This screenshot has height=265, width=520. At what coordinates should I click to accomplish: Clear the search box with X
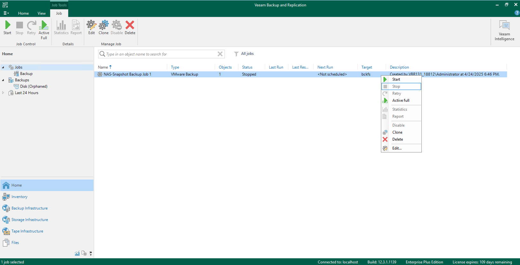[x=220, y=54]
